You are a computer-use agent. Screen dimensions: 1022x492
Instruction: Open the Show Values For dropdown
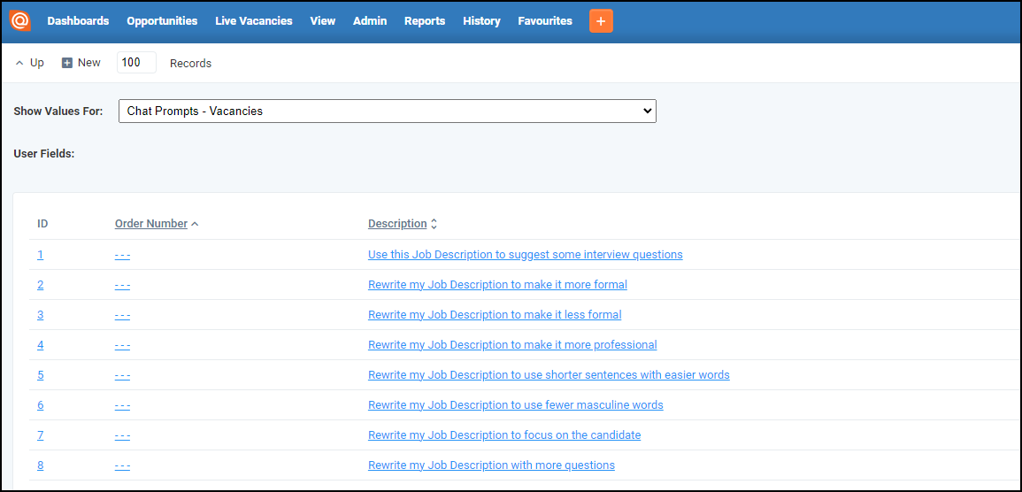(x=388, y=111)
